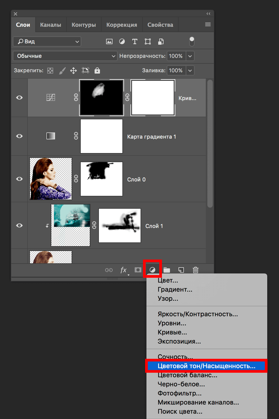Choose Цветовой тон/Насыщенность from the menu
The width and height of the screenshot is (279, 419).
(206, 366)
